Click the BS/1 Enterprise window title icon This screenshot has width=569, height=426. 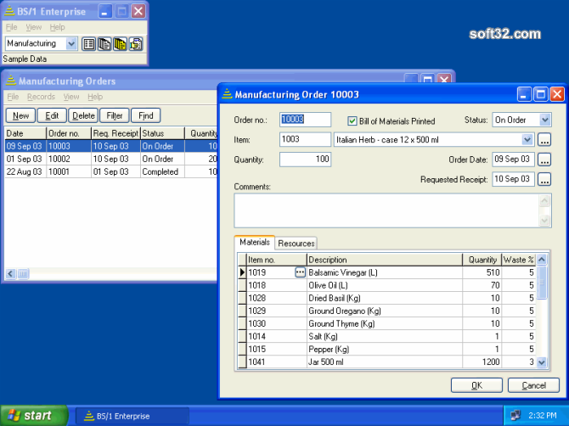click(x=9, y=11)
